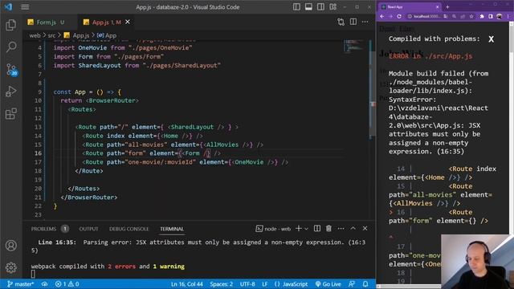Toggle the browser side panel icon
The width and height of the screenshot is (514, 289).
click(491, 16)
